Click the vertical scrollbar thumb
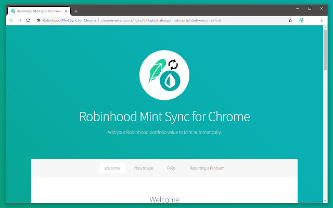The image size is (333, 208). 325,50
